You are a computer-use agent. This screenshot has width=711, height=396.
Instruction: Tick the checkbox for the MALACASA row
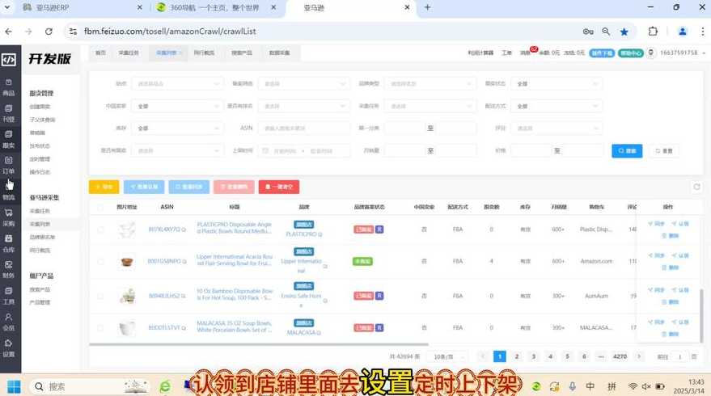click(x=100, y=327)
